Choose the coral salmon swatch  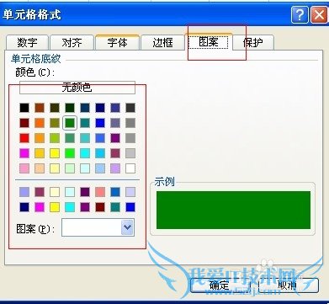100,192
